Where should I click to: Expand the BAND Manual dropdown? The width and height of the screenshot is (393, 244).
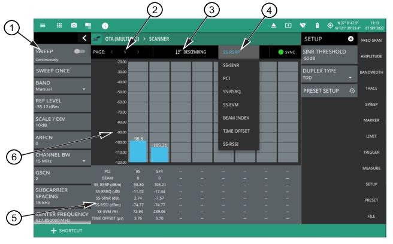point(84,89)
